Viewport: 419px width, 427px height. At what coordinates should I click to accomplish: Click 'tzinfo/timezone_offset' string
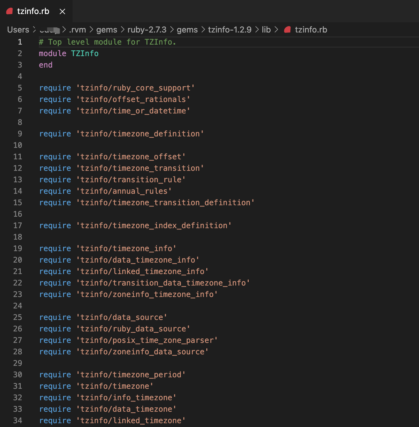click(131, 156)
